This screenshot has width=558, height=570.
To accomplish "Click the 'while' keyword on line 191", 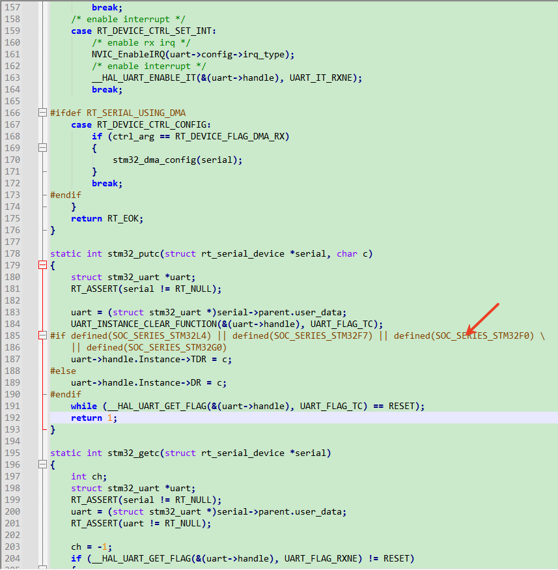I will (x=84, y=406).
